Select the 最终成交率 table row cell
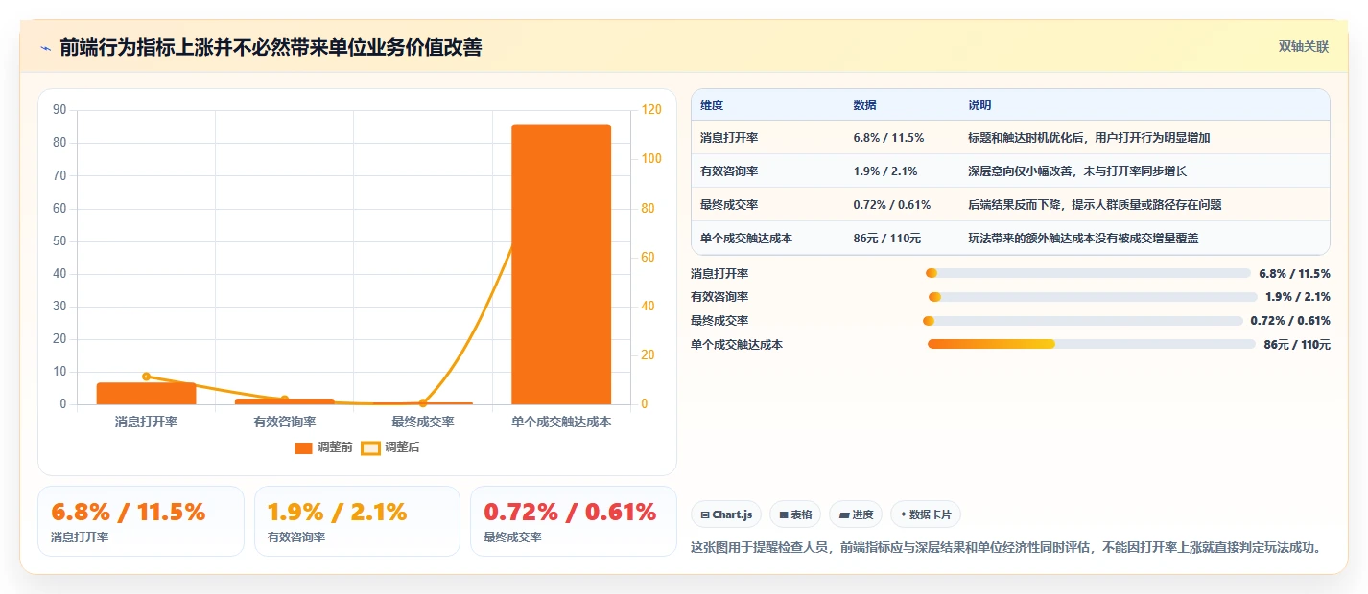 coord(729,205)
